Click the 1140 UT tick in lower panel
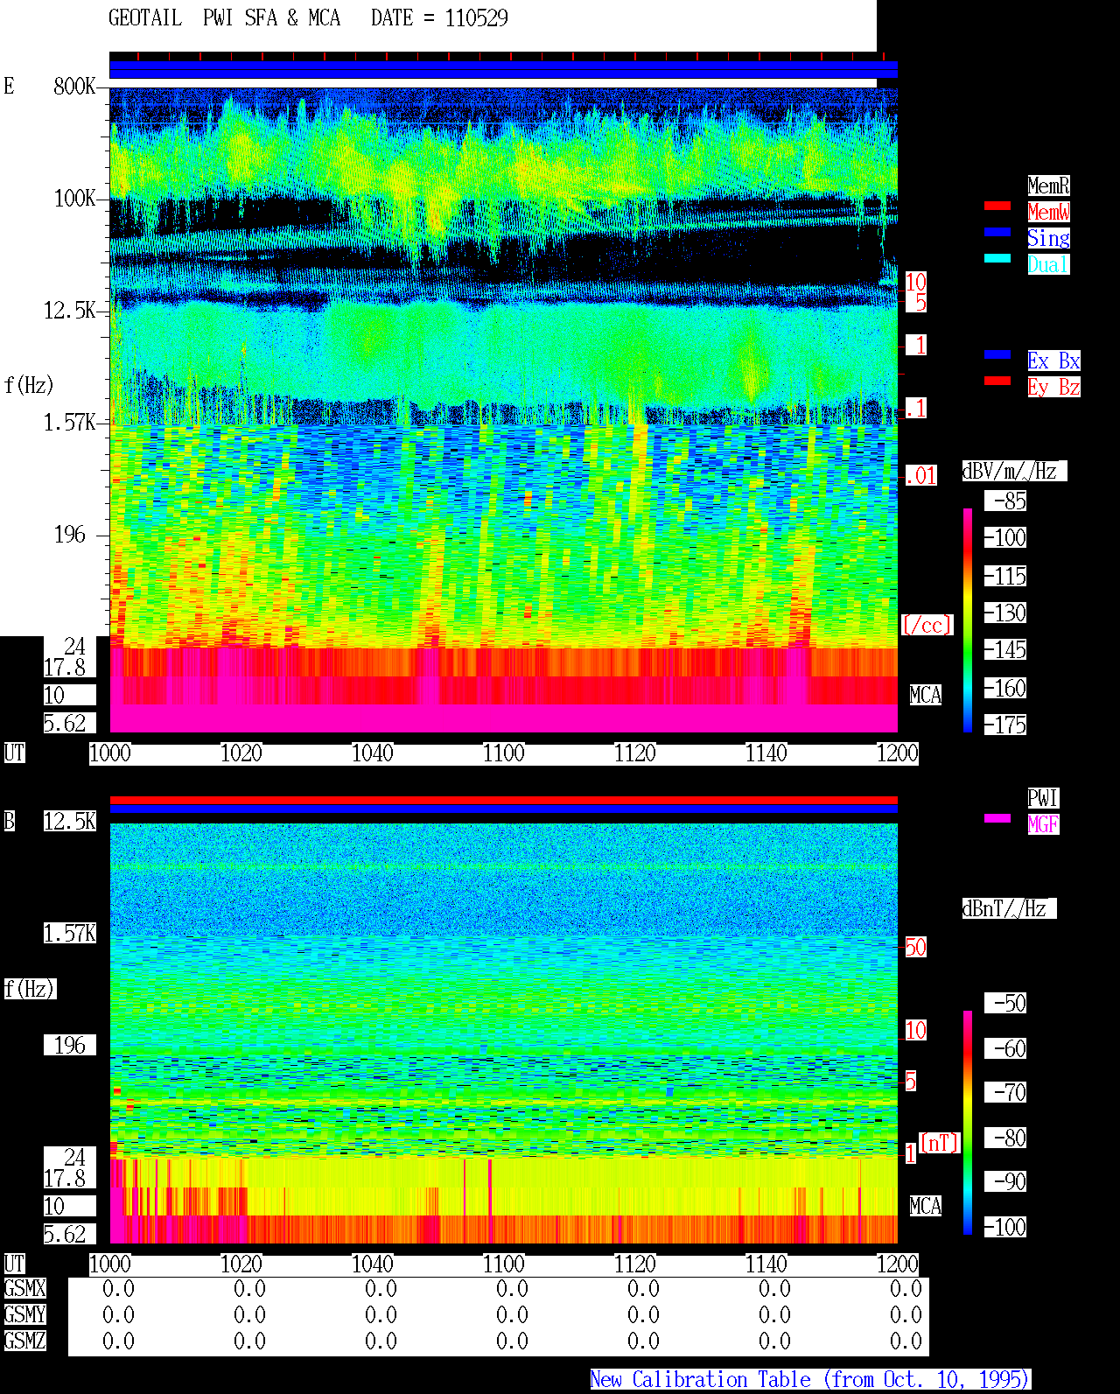This screenshot has width=1120, height=1394. click(x=766, y=1264)
